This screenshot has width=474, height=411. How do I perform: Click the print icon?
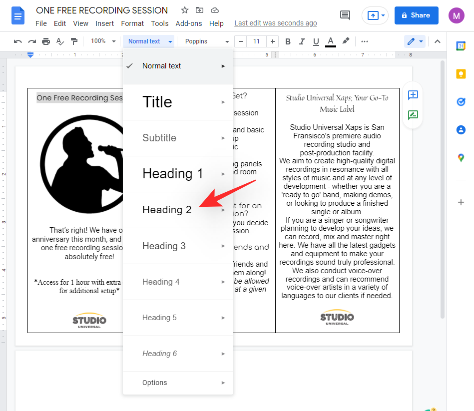(46, 41)
